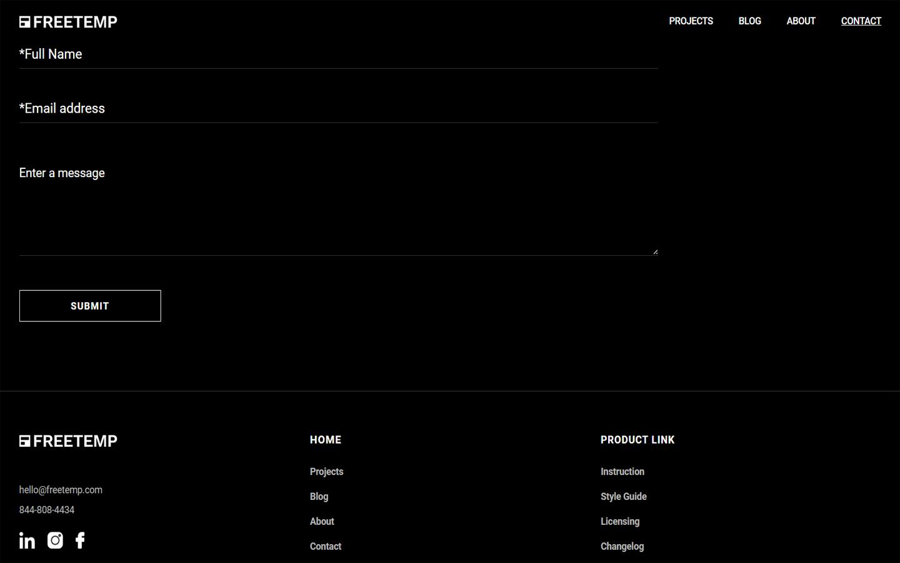The width and height of the screenshot is (900, 563).
Task: Open the Blog link in the footer
Action: coord(319,496)
